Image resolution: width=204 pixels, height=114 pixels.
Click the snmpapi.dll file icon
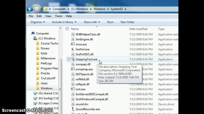73,64
